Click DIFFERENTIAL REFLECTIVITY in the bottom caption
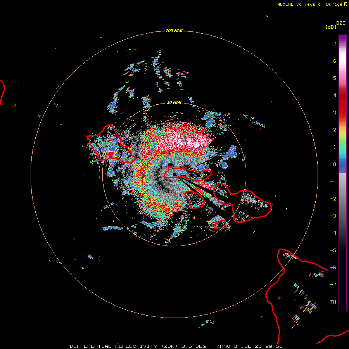 click(113, 346)
